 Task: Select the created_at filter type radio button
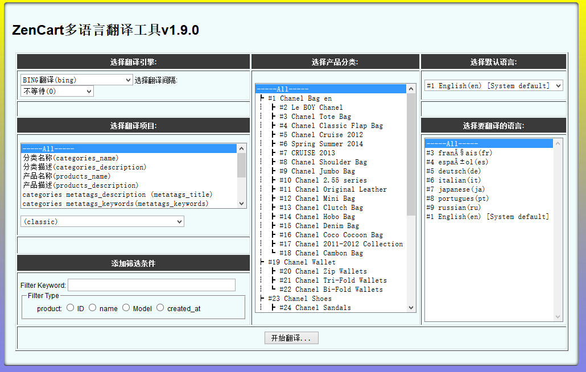160,307
